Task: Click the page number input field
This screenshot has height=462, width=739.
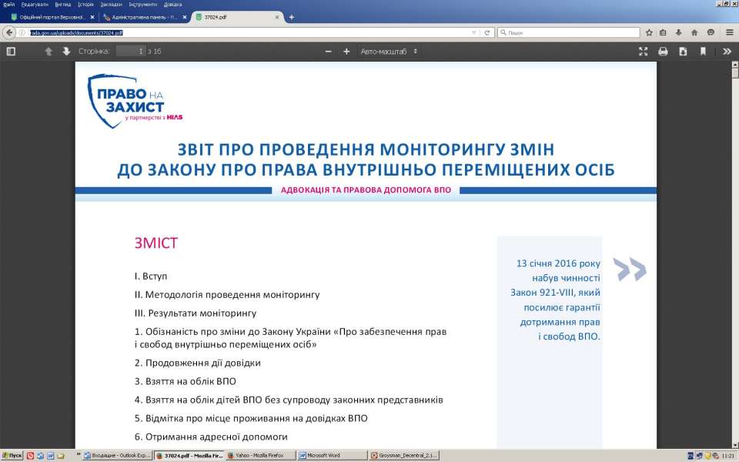Action: click(130, 52)
